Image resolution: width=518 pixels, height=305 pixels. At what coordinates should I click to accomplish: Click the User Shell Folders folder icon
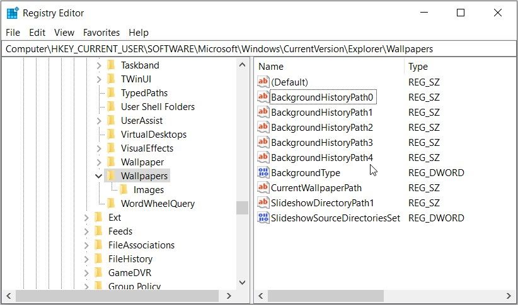tap(112, 106)
